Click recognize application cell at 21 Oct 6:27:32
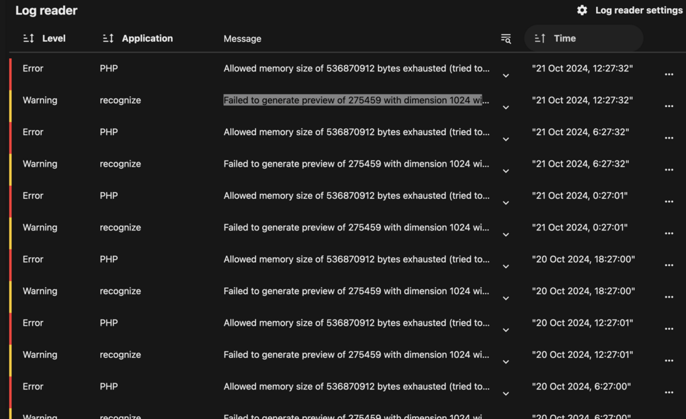 pos(120,164)
